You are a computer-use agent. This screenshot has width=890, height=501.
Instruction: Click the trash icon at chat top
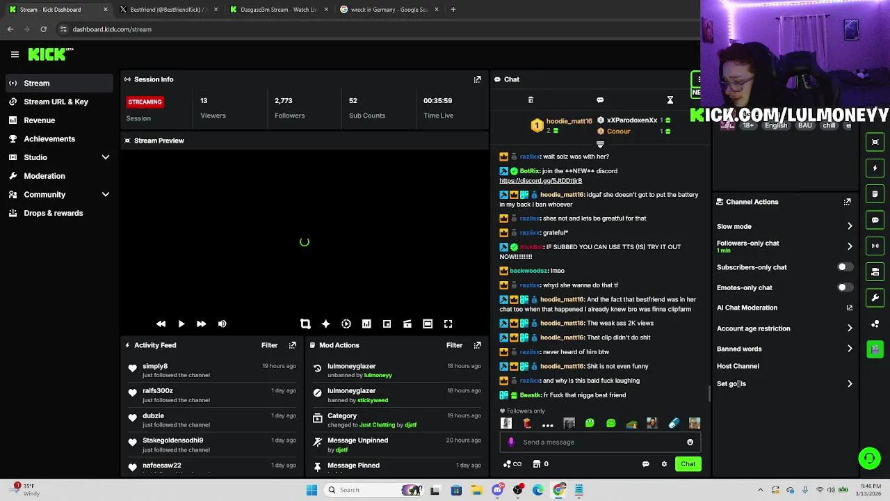click(531, 100)
